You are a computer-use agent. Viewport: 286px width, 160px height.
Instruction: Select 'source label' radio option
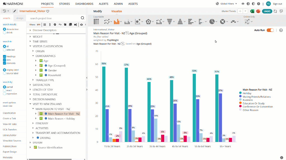pos(4,73)
